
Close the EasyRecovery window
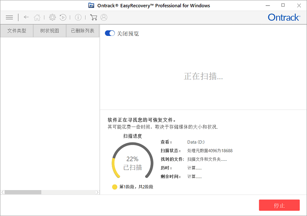299,6
